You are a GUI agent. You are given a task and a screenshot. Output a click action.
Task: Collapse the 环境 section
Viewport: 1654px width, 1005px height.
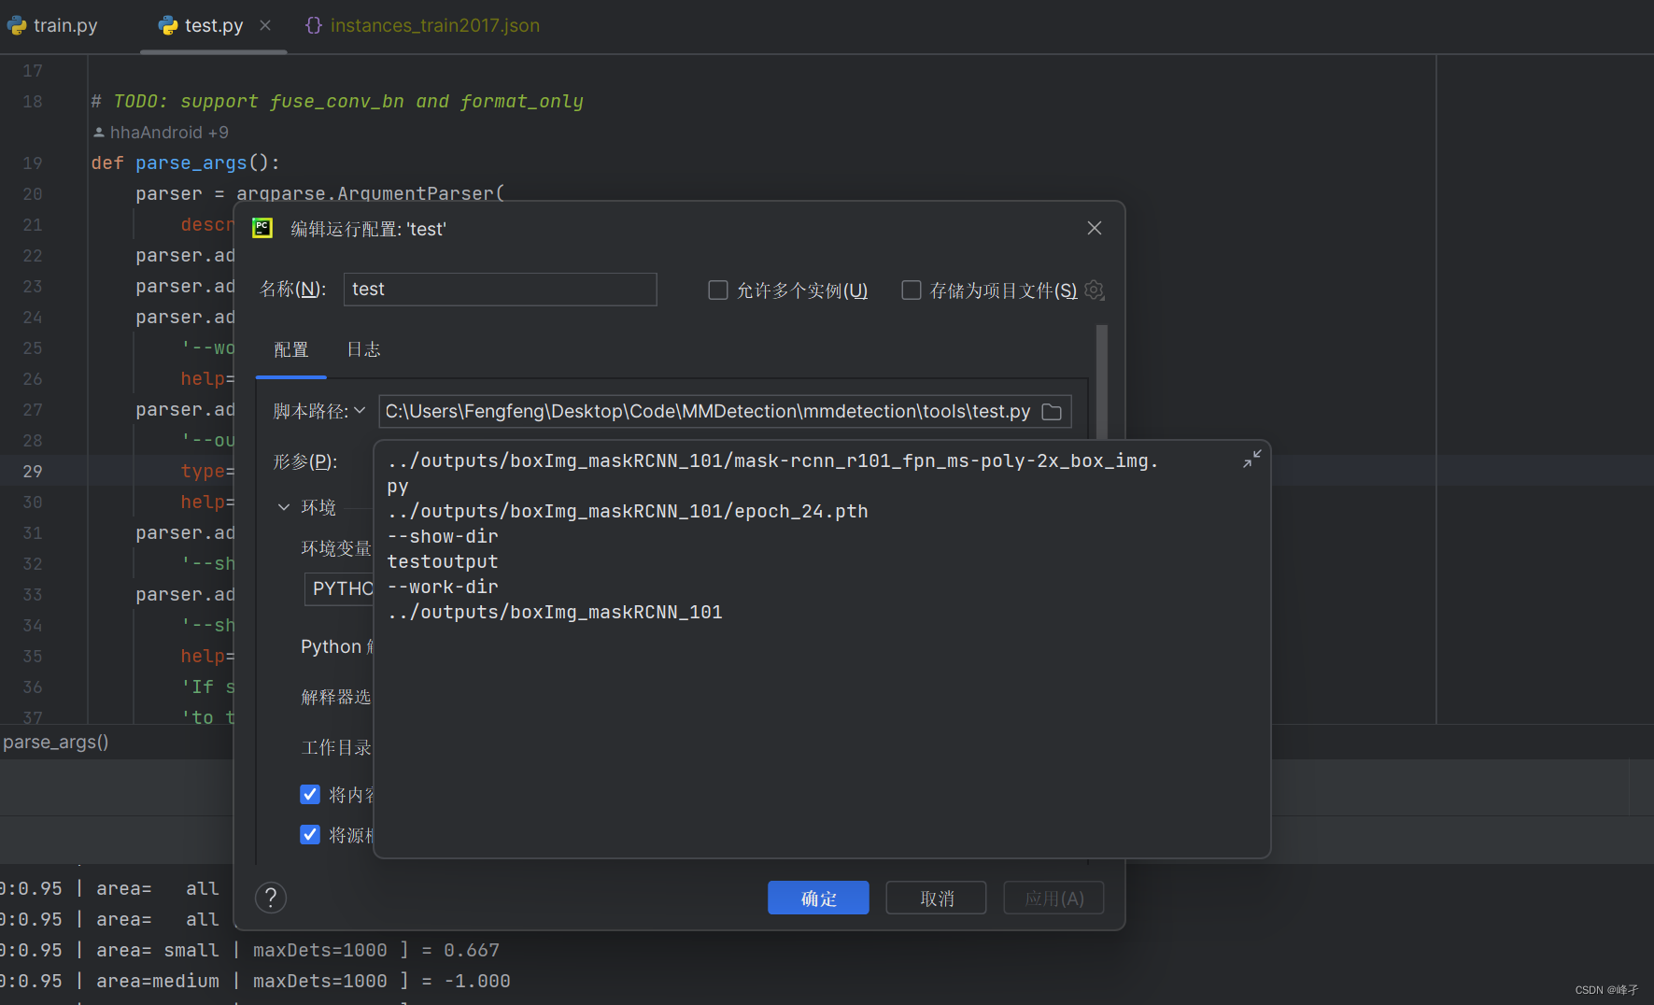pos(284,507)
